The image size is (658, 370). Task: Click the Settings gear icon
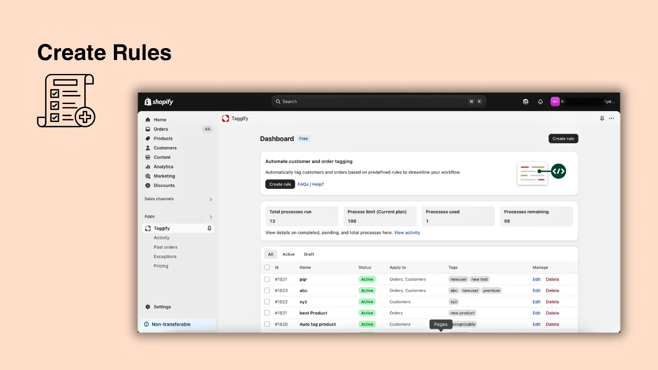point(148,307)
